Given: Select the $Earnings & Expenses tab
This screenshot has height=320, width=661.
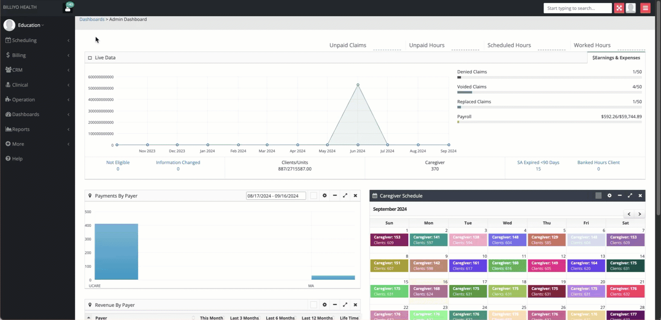Looking at the screenshot, I should pos(616,58).
